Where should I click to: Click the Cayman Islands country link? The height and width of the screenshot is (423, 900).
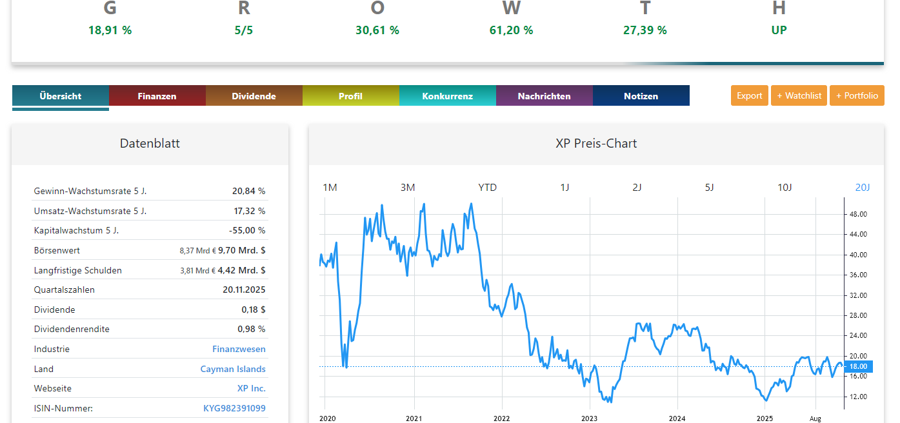pyautogui.click(x=233, y=369)
